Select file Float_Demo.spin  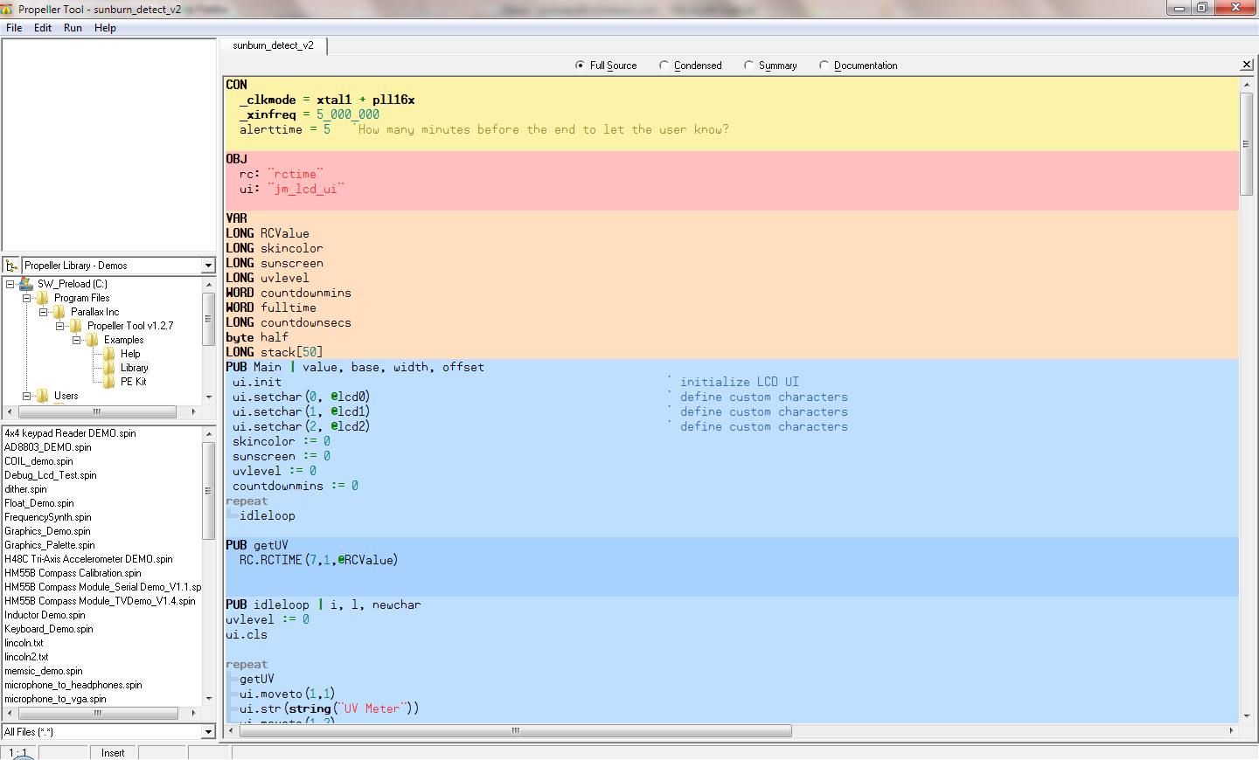[x=39, y=503]
